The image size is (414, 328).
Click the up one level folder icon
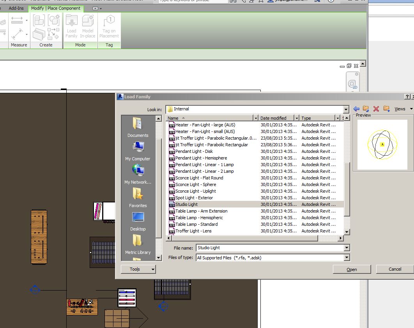pyautogui.click(x=366, y=108)
